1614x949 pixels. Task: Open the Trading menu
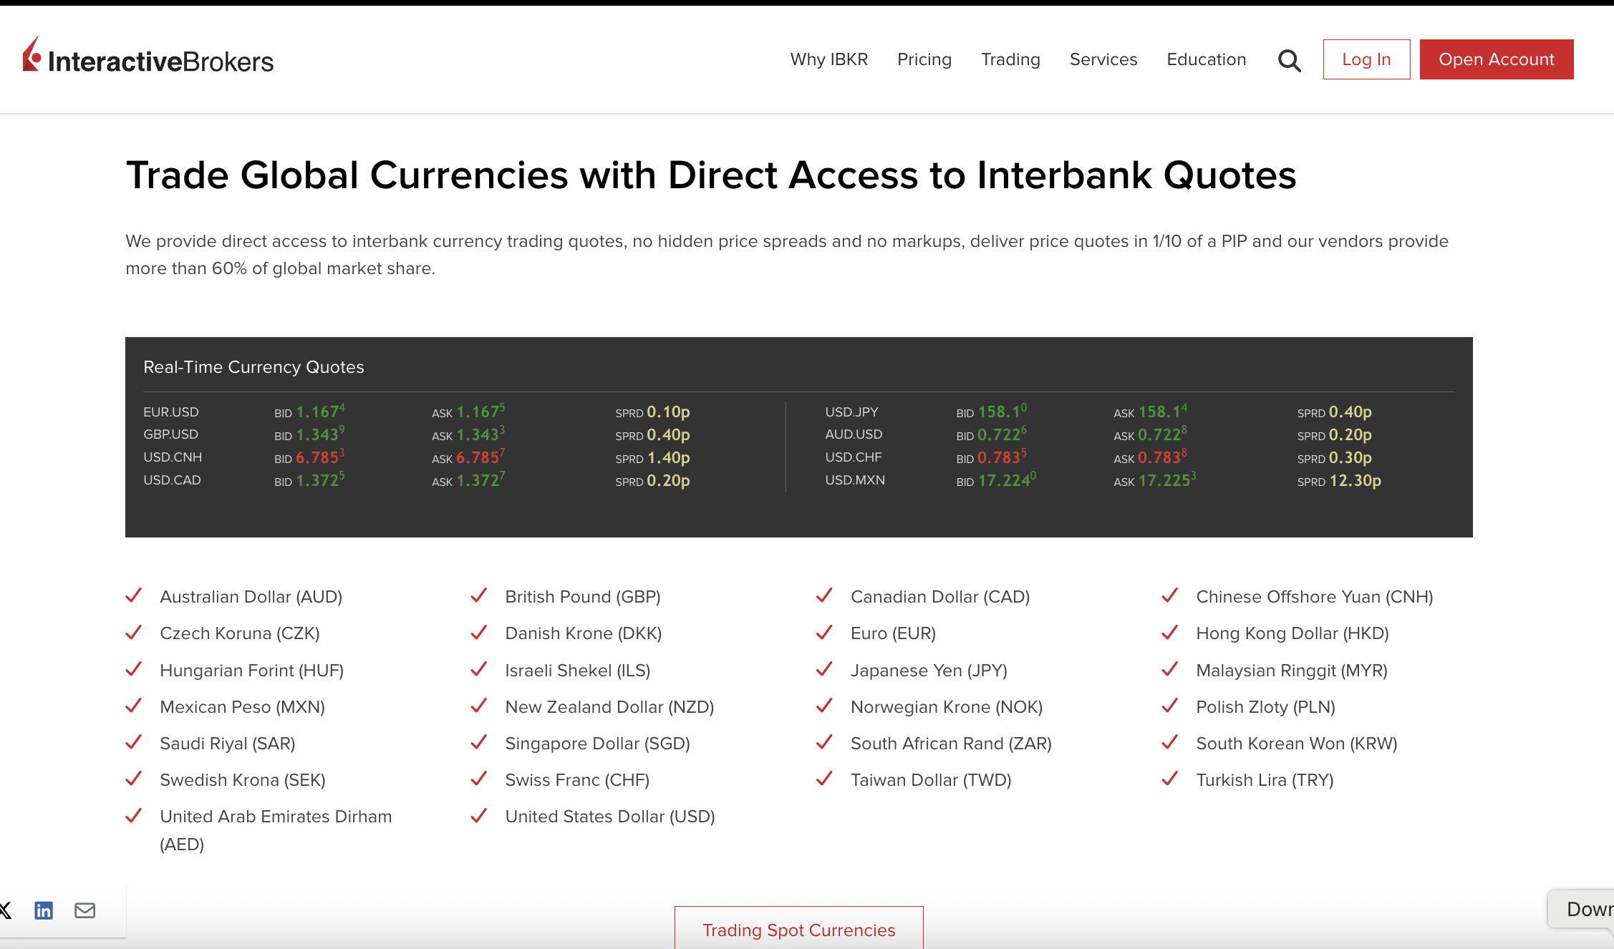[1010, 59]
